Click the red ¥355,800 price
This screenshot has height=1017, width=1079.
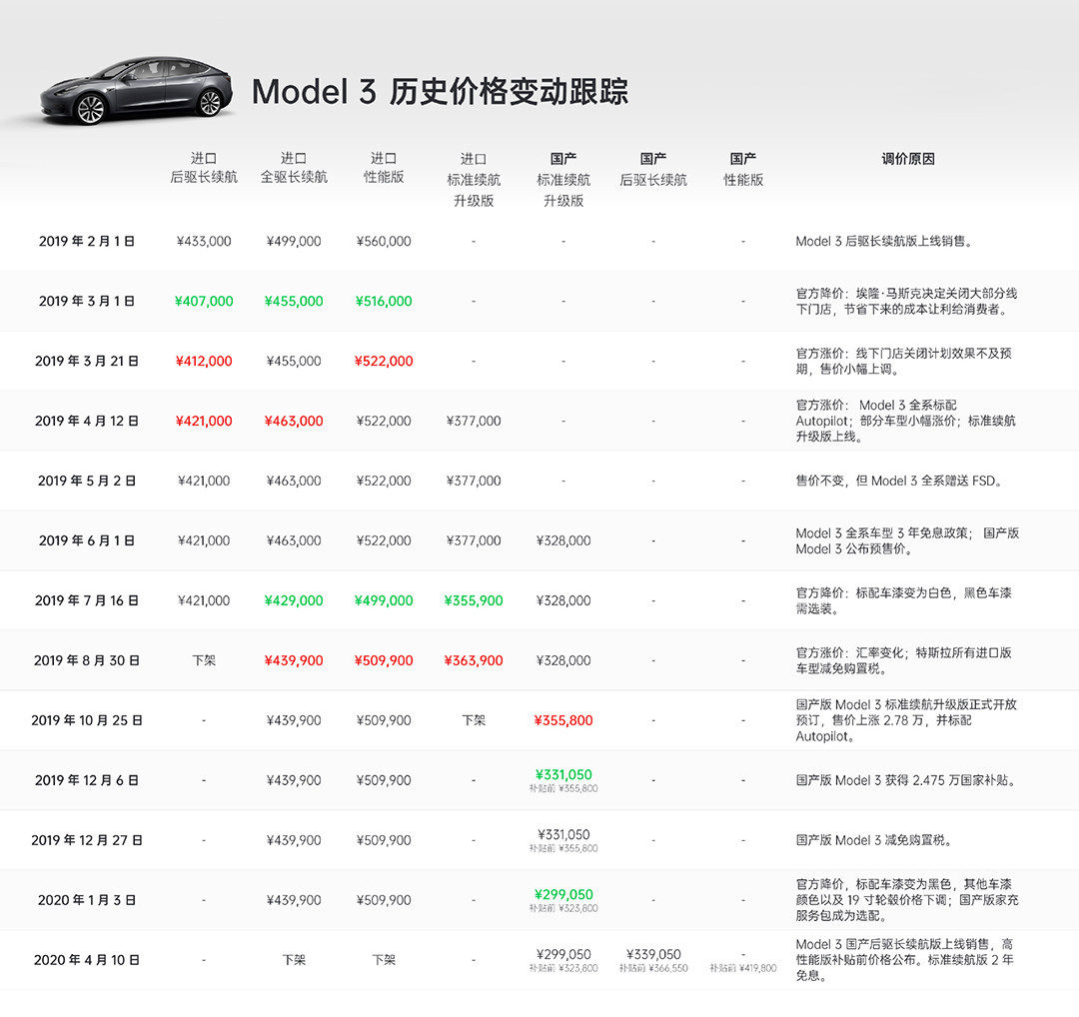pyautogui.click(x=563, y=720)
